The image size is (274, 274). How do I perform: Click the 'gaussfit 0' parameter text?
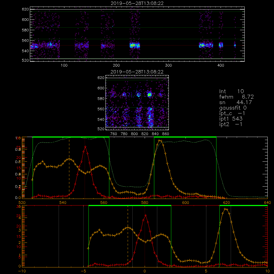pyautogui.click(x=233, y=108)
